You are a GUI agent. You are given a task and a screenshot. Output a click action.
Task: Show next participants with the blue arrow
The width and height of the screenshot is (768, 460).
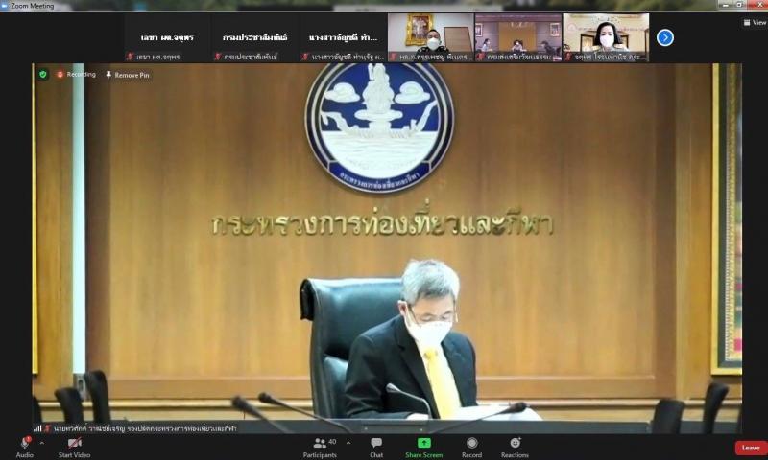(664, 37)
